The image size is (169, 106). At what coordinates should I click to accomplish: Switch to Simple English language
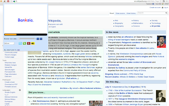(x=10, y=92)
